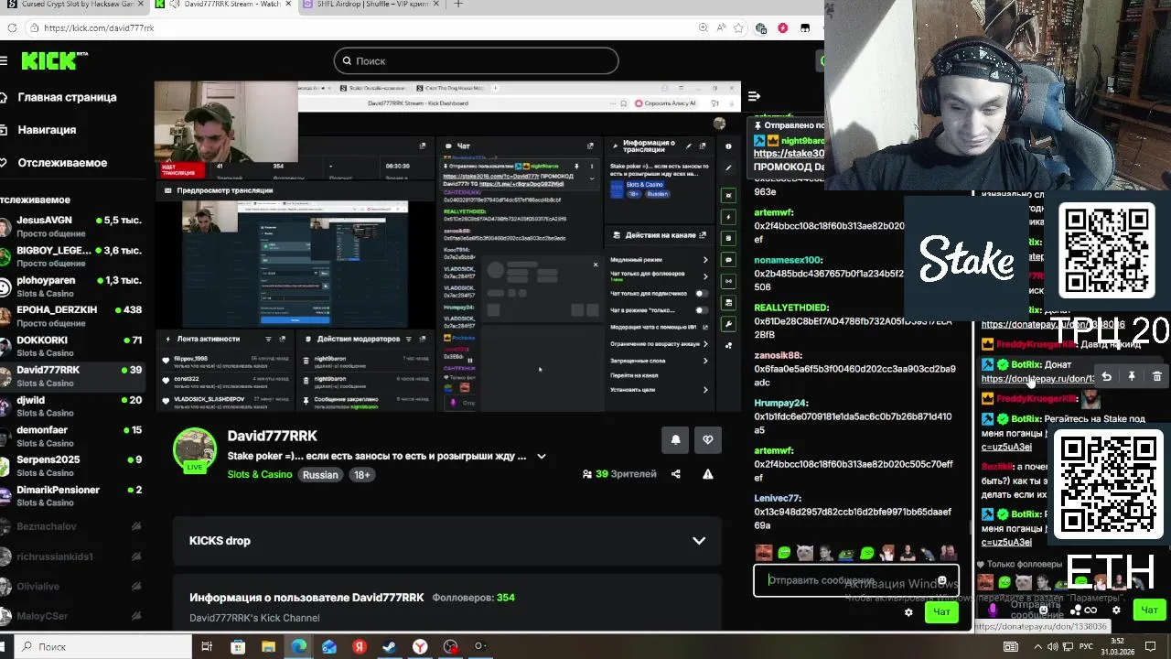This screenshot has width=1171, height=659.
Task: Click the report warning triangle icon
Action: pos(707,474)
